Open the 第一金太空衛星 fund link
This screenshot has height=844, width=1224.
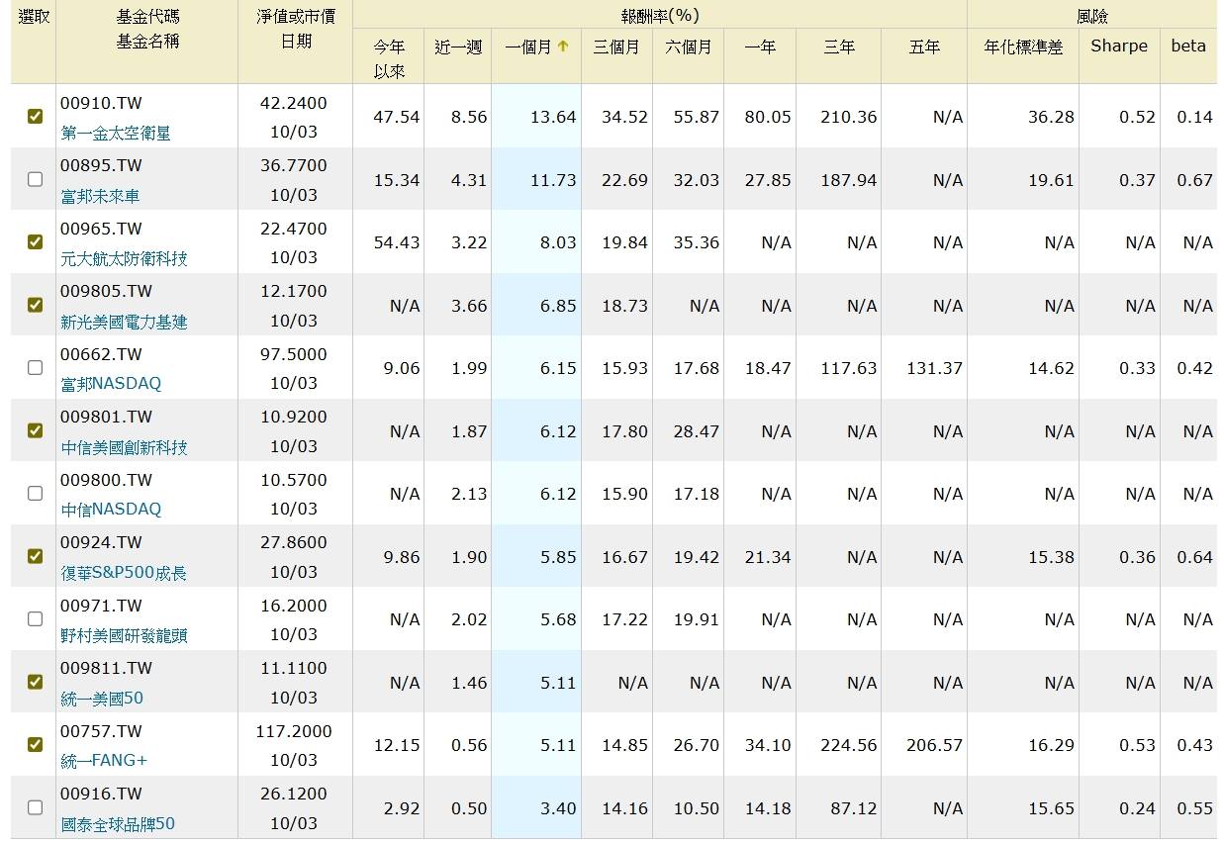click(116, 133)
